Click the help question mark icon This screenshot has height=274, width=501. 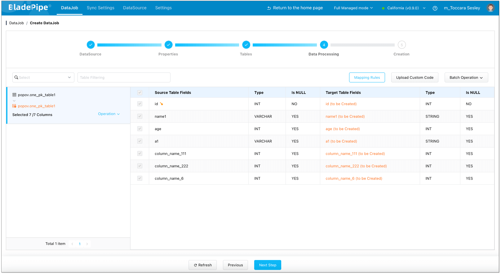pyautogui.click(x=435, y=8)
